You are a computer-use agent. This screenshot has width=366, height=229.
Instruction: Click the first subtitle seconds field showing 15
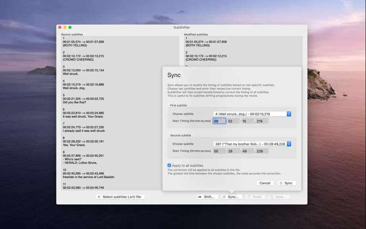(248, 121)
